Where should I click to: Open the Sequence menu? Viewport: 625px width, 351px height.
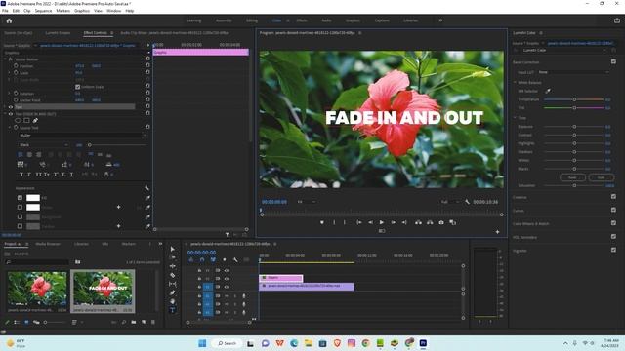[x=43, y=11]
